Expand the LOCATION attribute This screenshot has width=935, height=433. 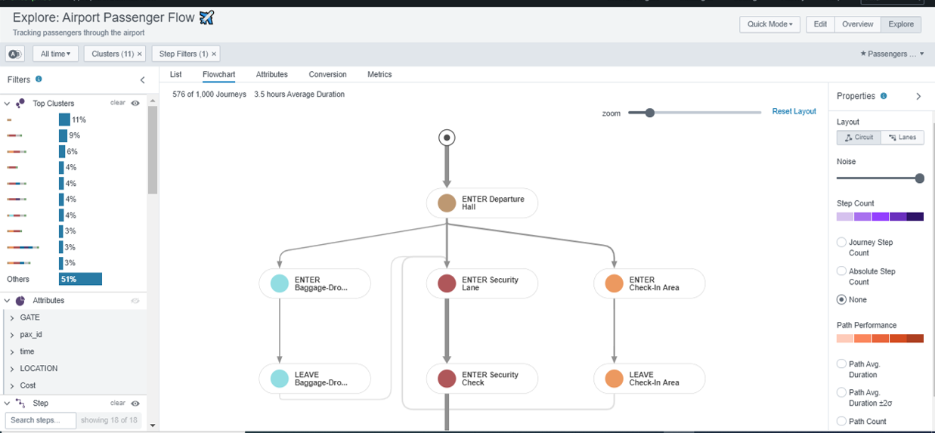click(12, 369)
